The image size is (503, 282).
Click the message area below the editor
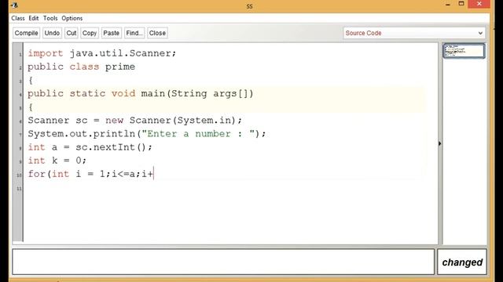tap(223, 262)
